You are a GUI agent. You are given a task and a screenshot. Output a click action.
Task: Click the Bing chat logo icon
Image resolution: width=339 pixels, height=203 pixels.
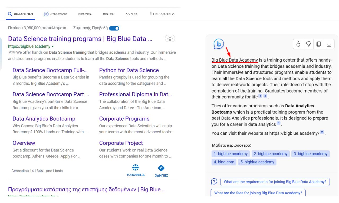click(x=219, y=44)
